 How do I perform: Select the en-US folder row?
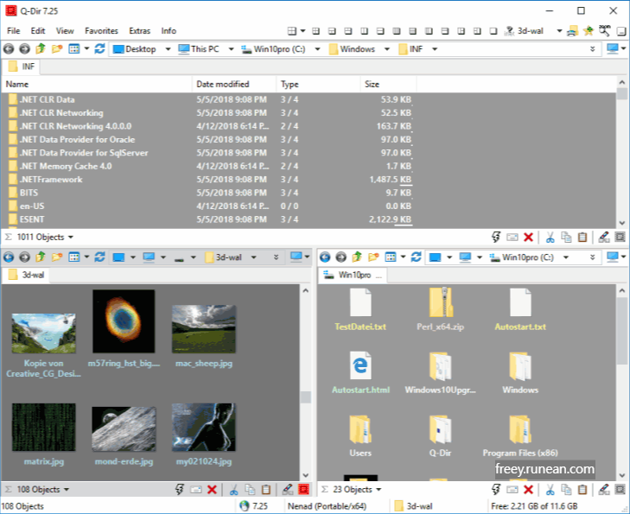(309, 206)
